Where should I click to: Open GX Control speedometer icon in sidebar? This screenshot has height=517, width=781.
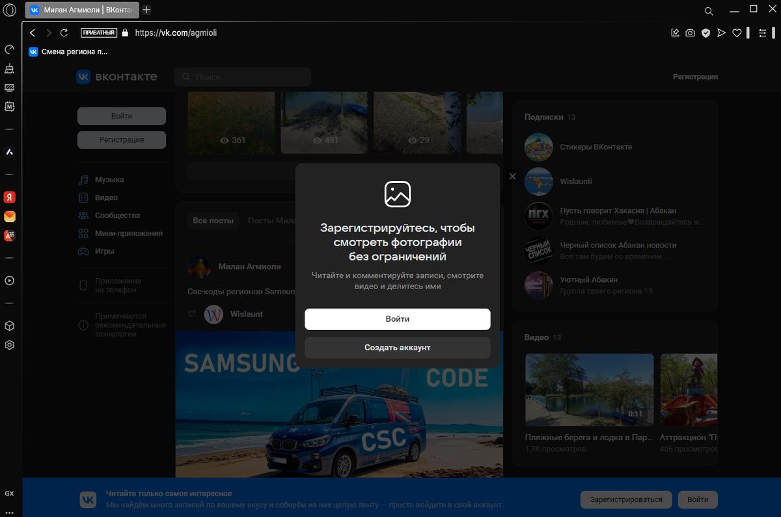(10, 49)
